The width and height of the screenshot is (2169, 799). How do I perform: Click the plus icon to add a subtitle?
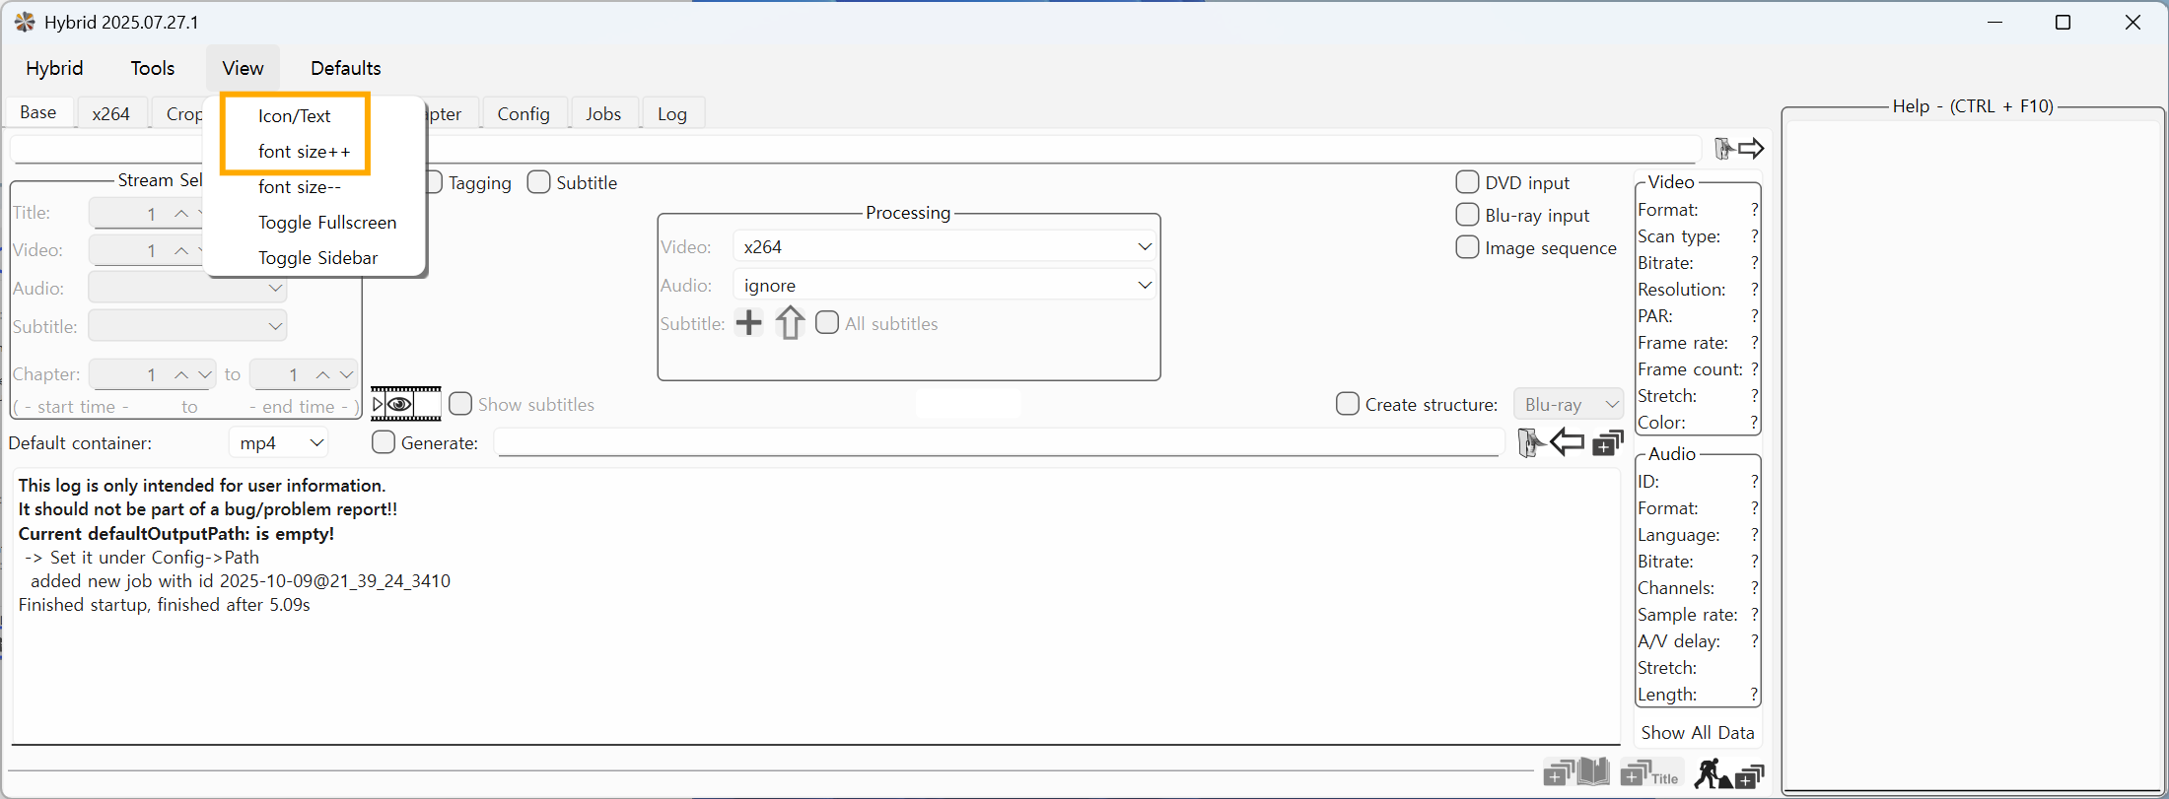[749, 323]
